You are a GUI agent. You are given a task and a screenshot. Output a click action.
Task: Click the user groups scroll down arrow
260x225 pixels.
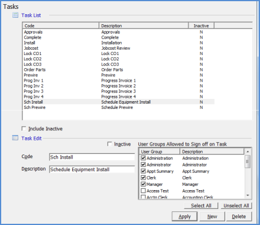248,195
